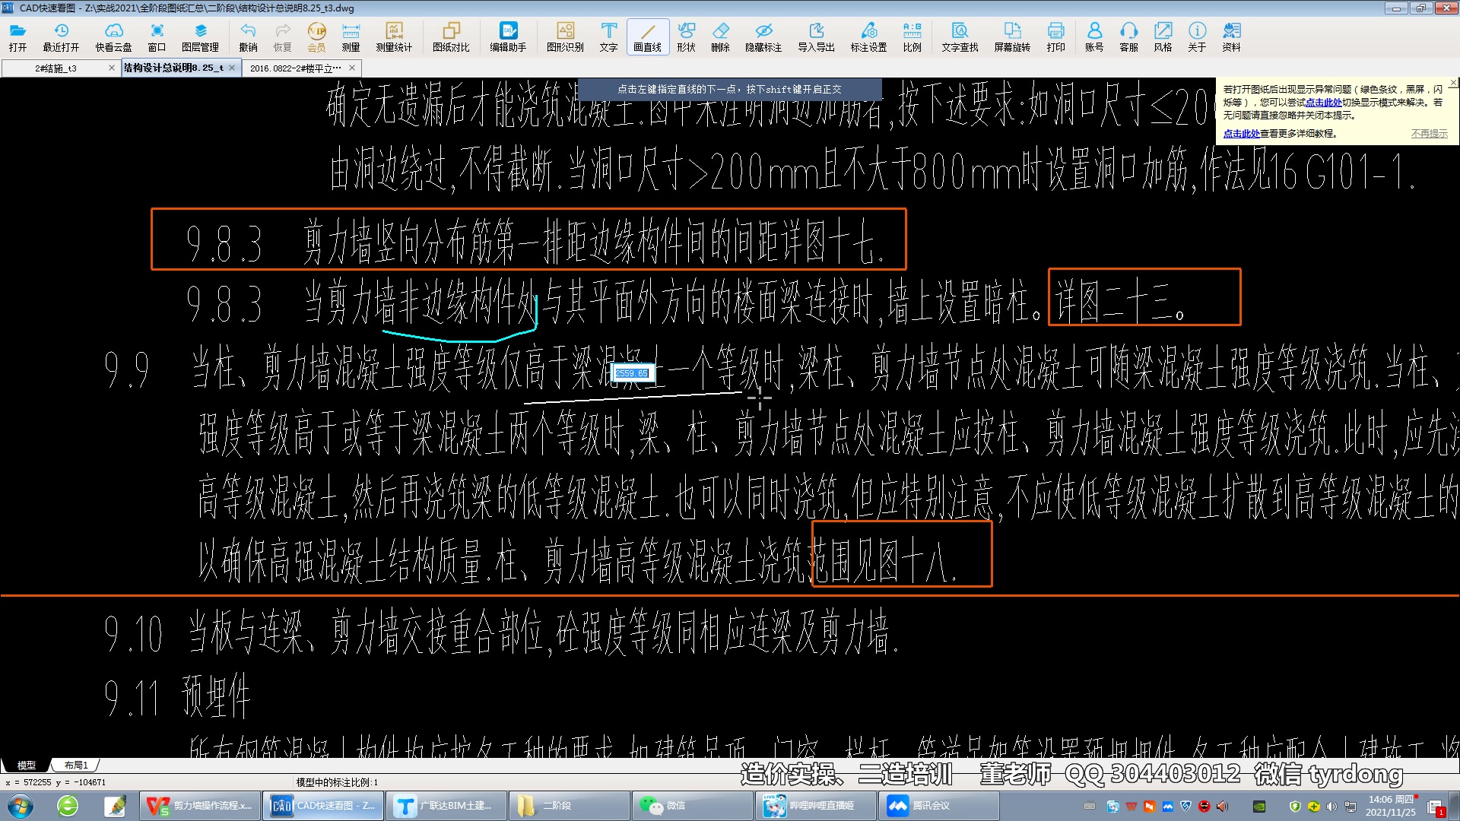Toggle 隐藏标注 hide annotations

763,36
